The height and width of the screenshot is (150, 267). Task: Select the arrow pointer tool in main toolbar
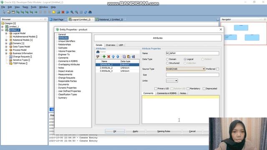(4, 12)
